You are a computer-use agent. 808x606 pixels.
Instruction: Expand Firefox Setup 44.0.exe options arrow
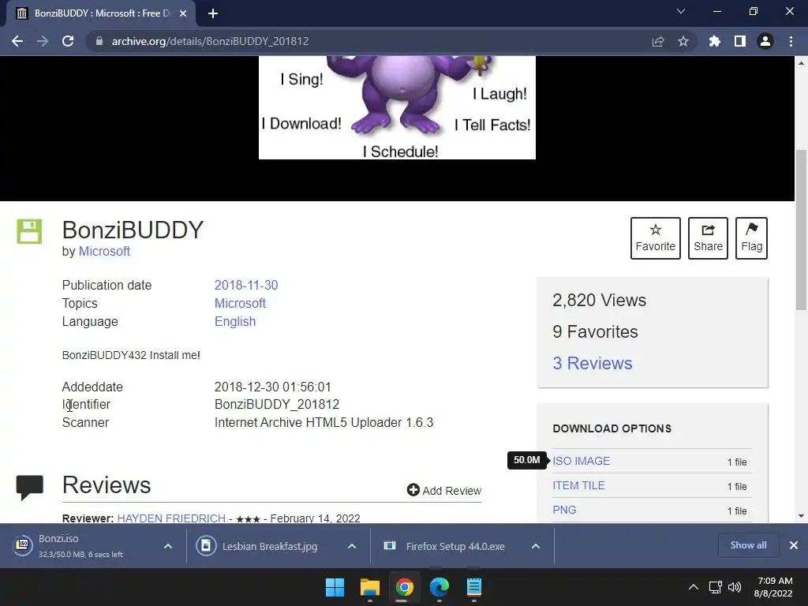[x=536, y=546]
